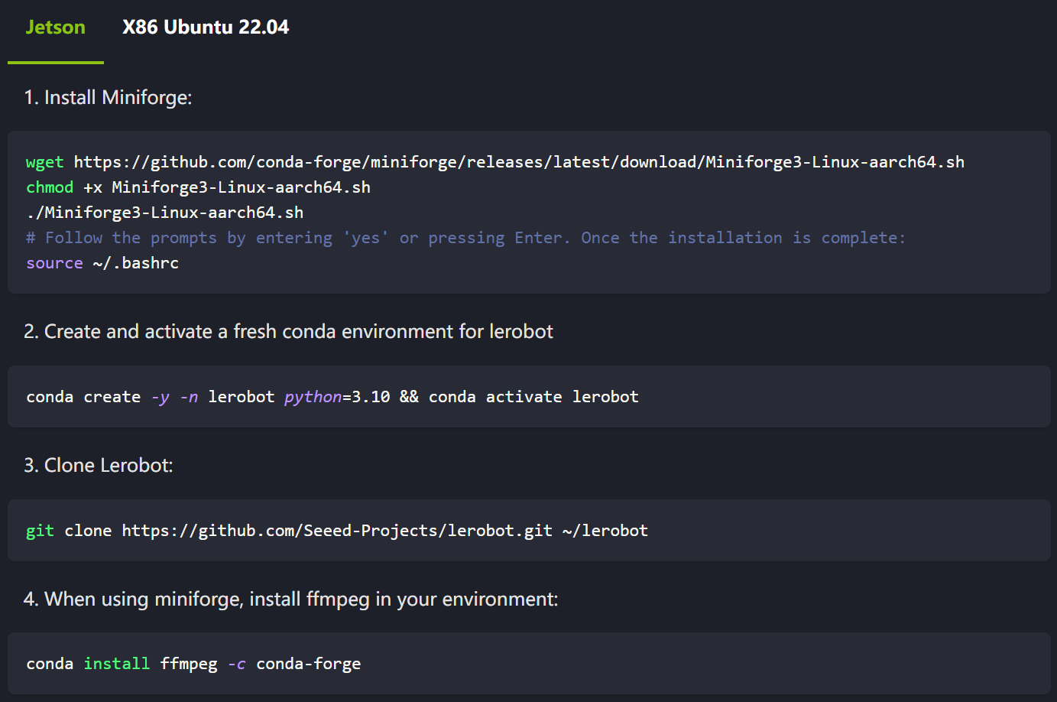
Task: Click the chmod +x Miniforge3 command line
Action: [x=198, y=187]
